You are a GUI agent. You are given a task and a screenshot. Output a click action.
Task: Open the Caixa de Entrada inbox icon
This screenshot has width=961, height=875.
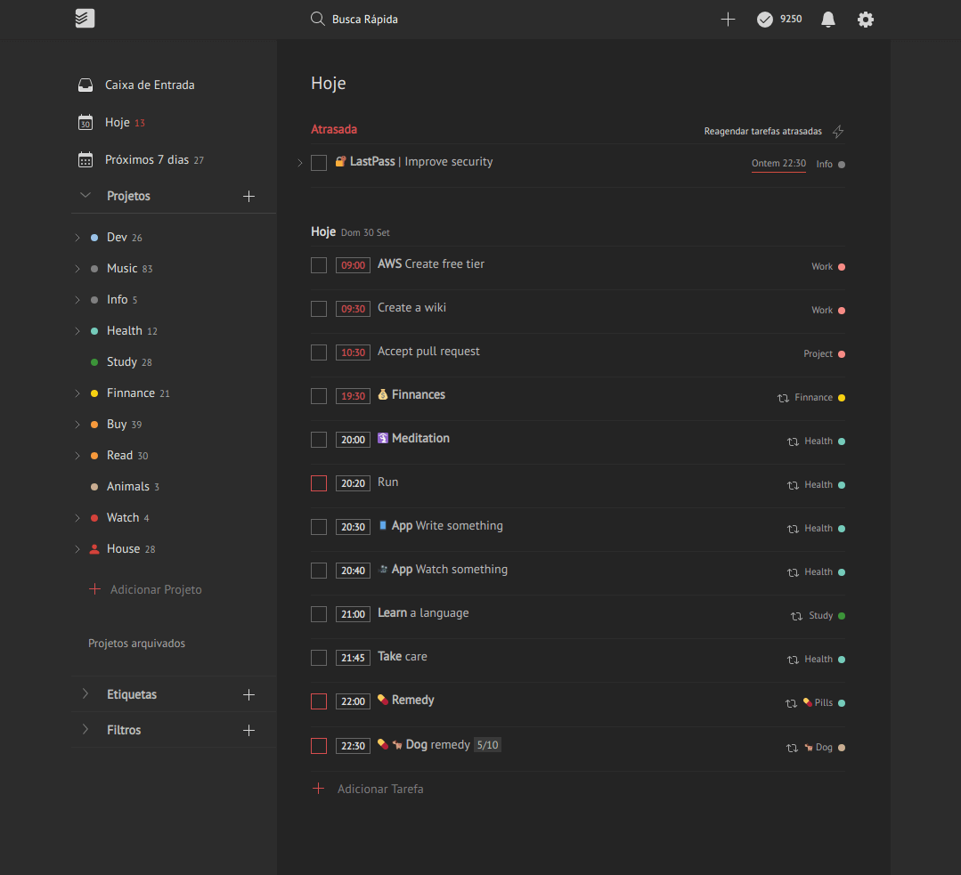[85, 84]
